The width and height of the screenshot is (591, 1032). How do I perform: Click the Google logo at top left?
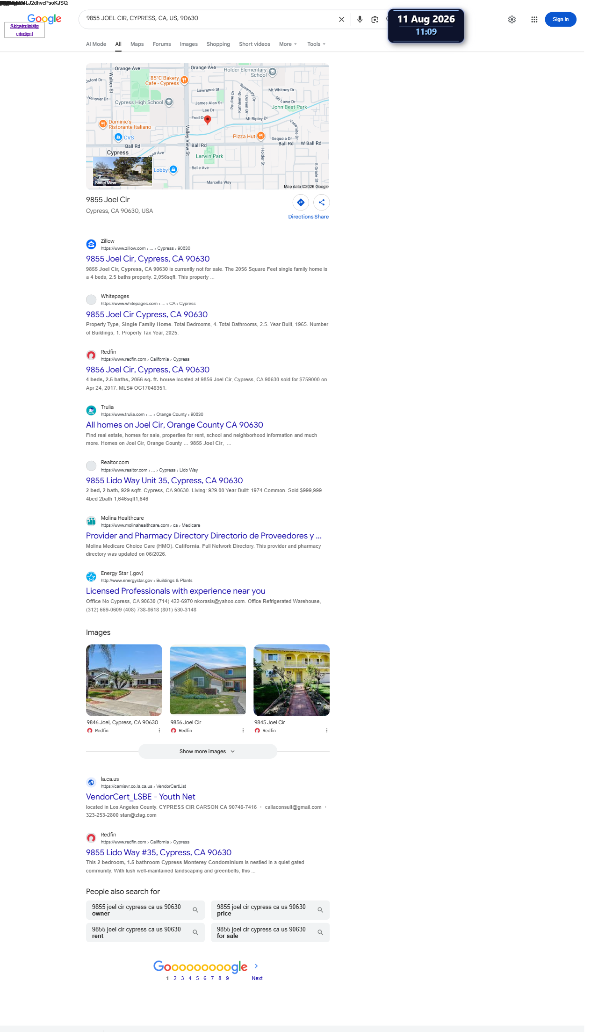[44, 19]
